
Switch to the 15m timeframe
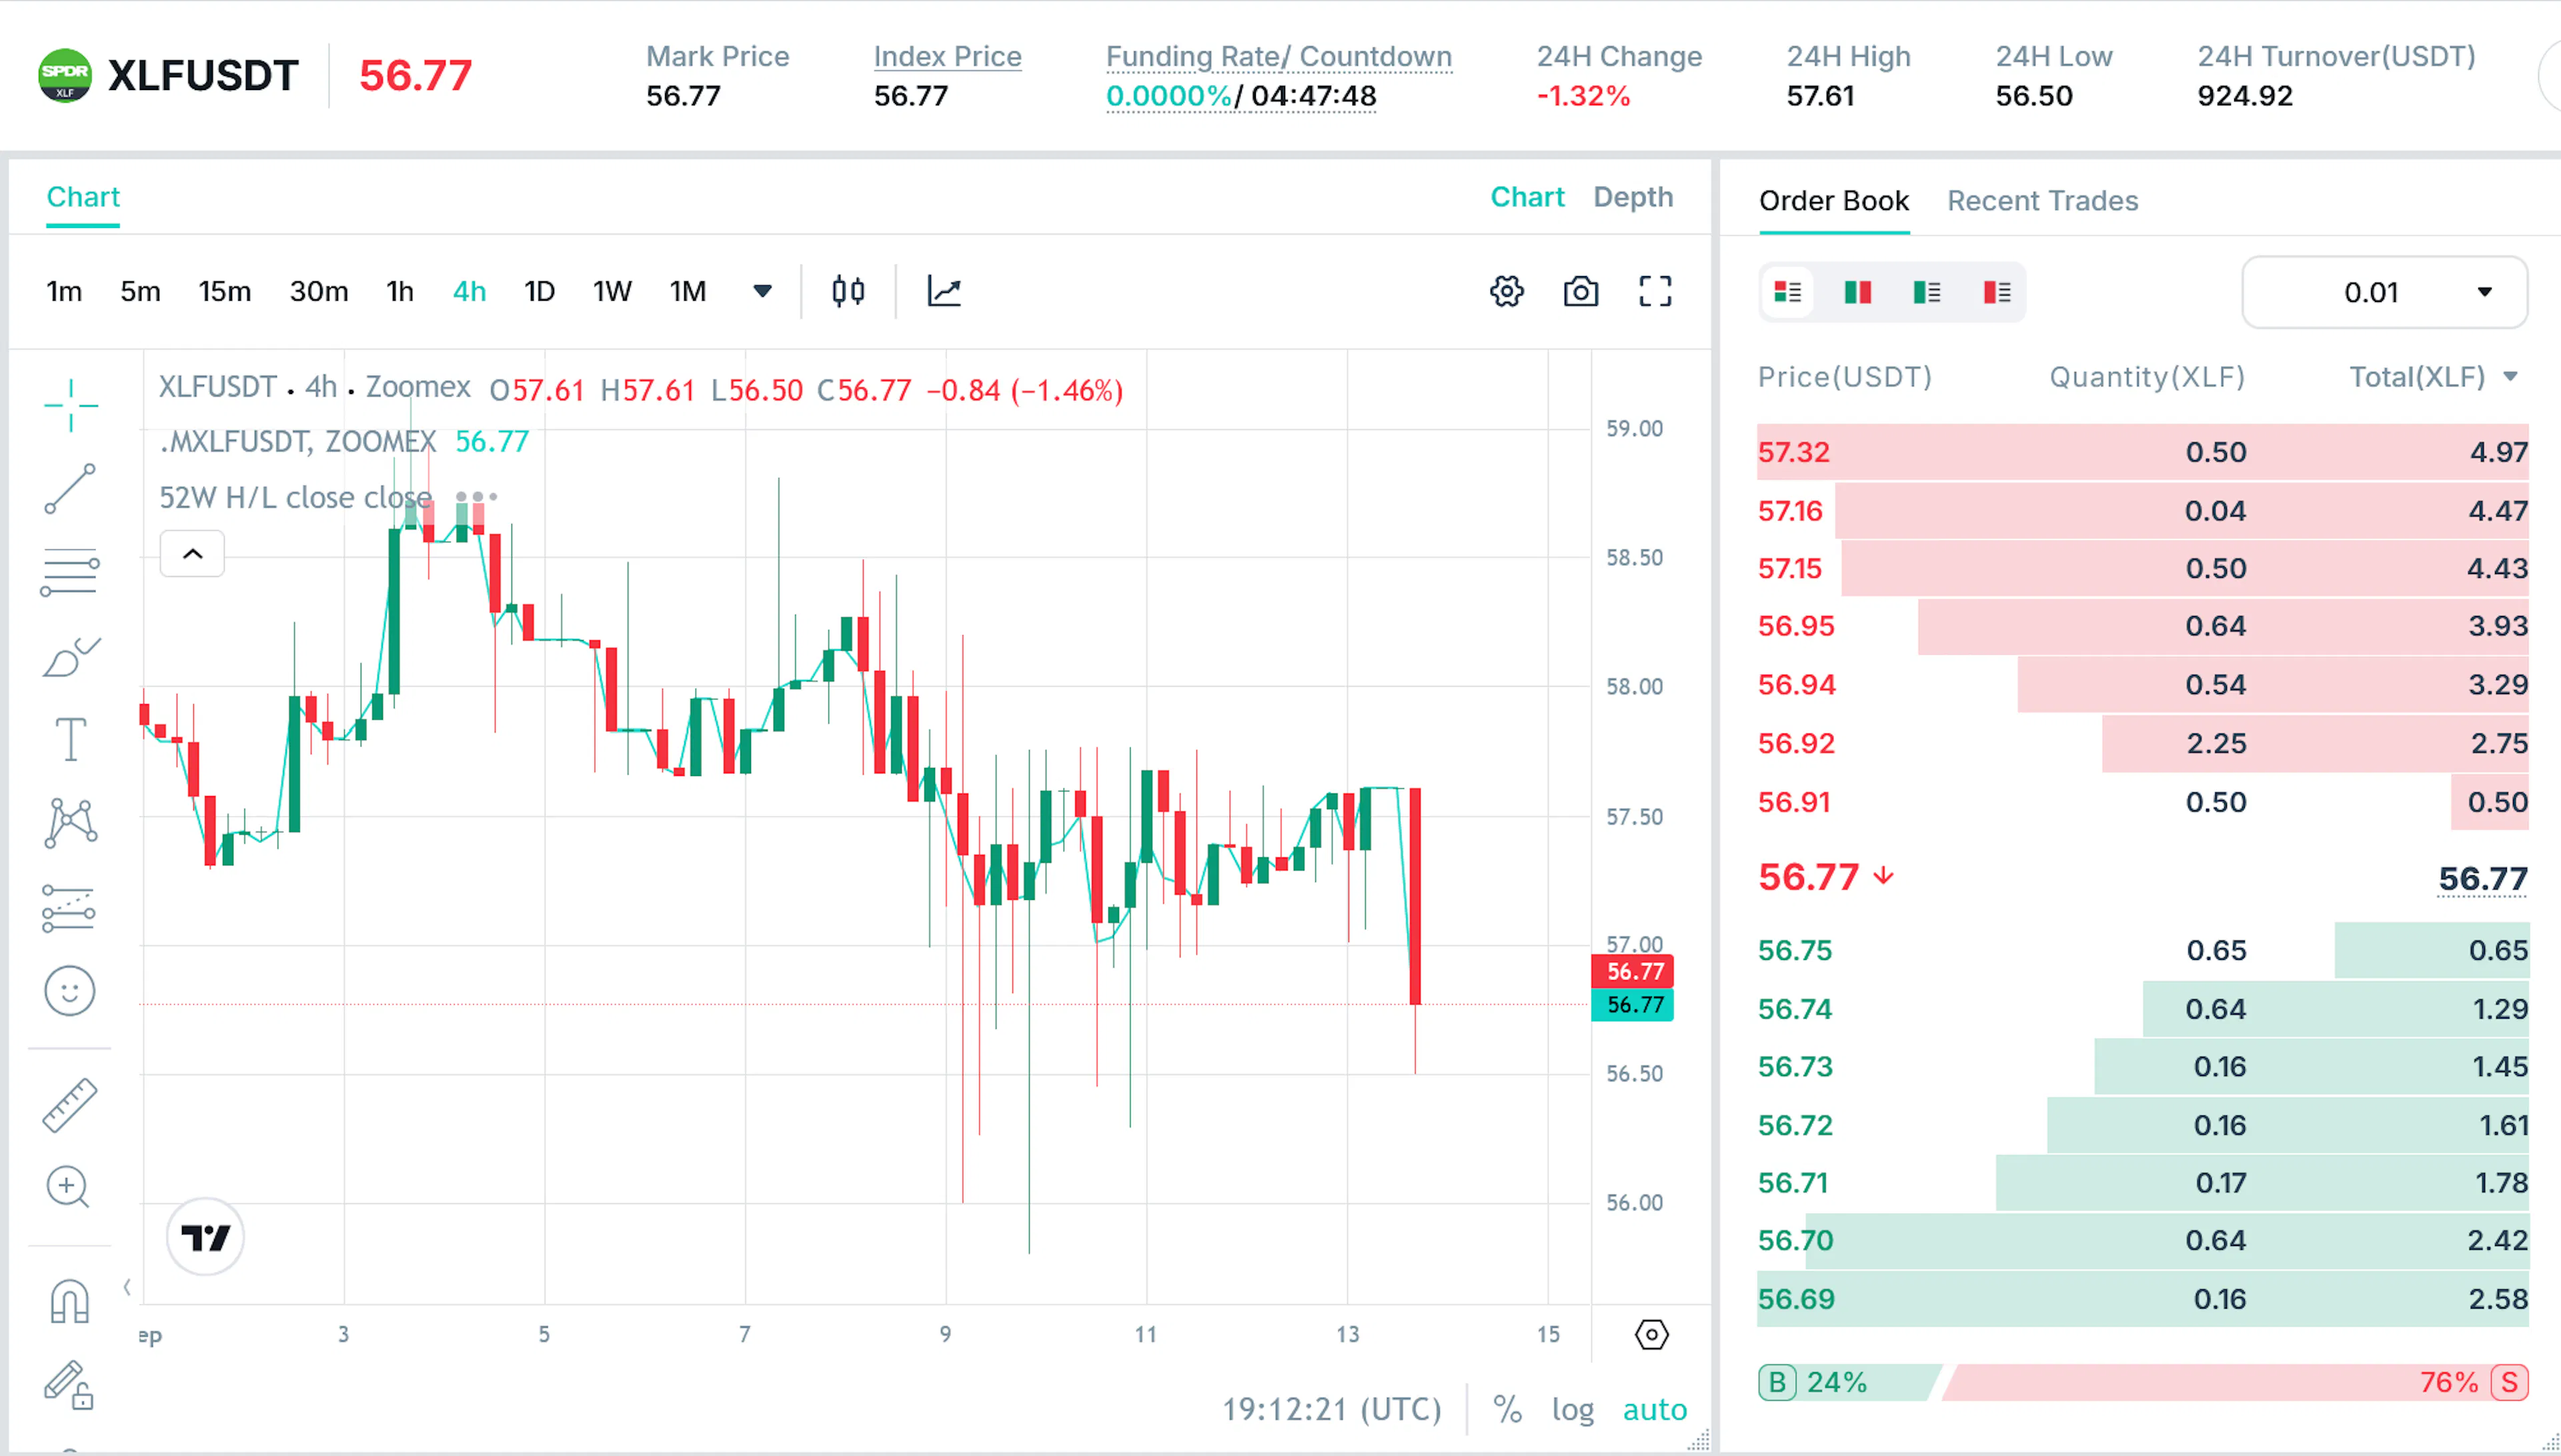225,291
